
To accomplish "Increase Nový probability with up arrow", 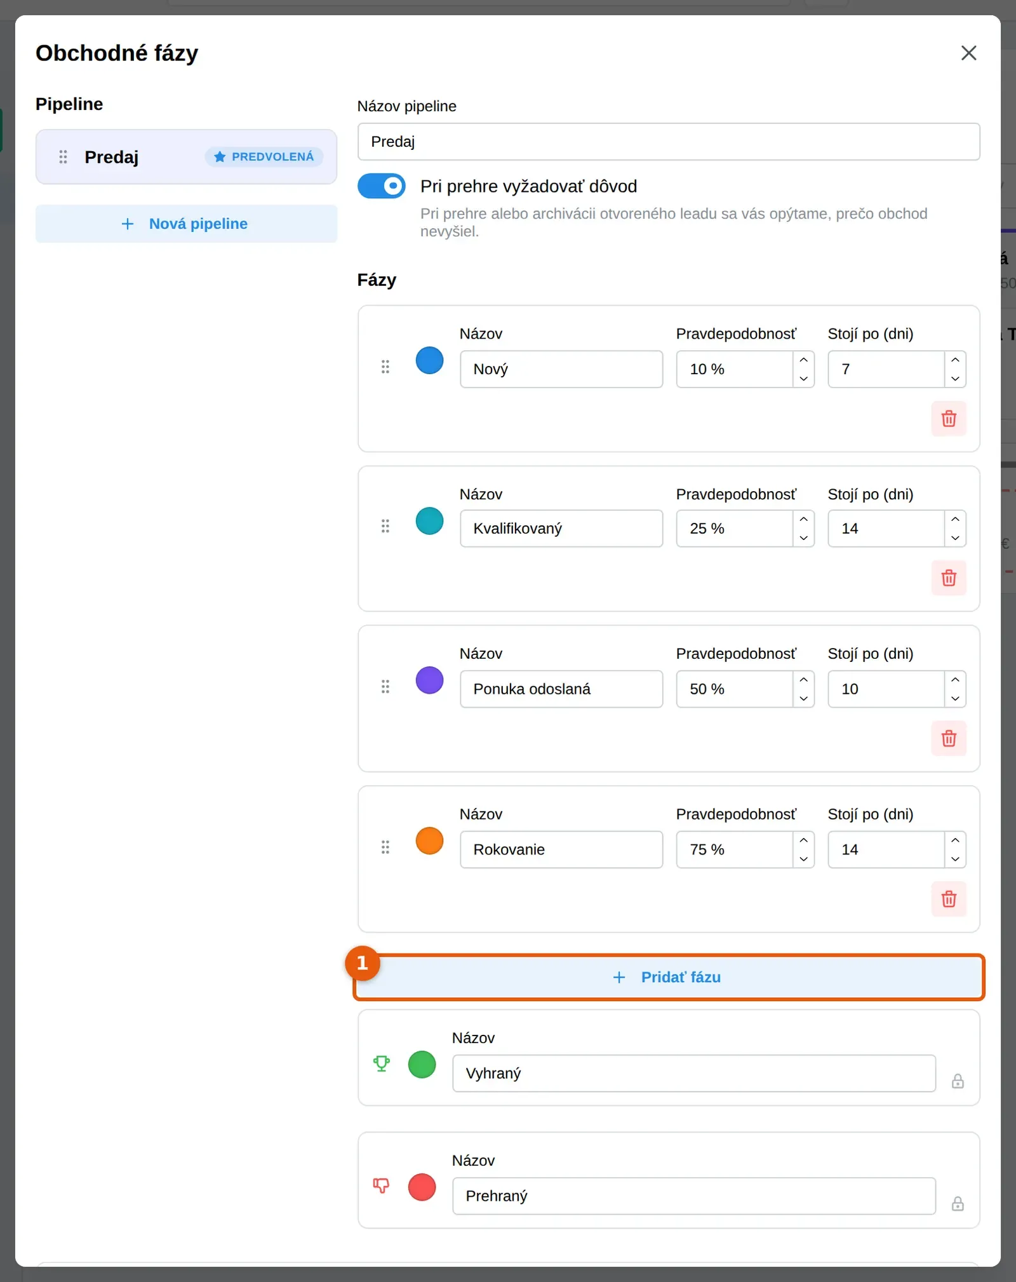I will point(803,360).
